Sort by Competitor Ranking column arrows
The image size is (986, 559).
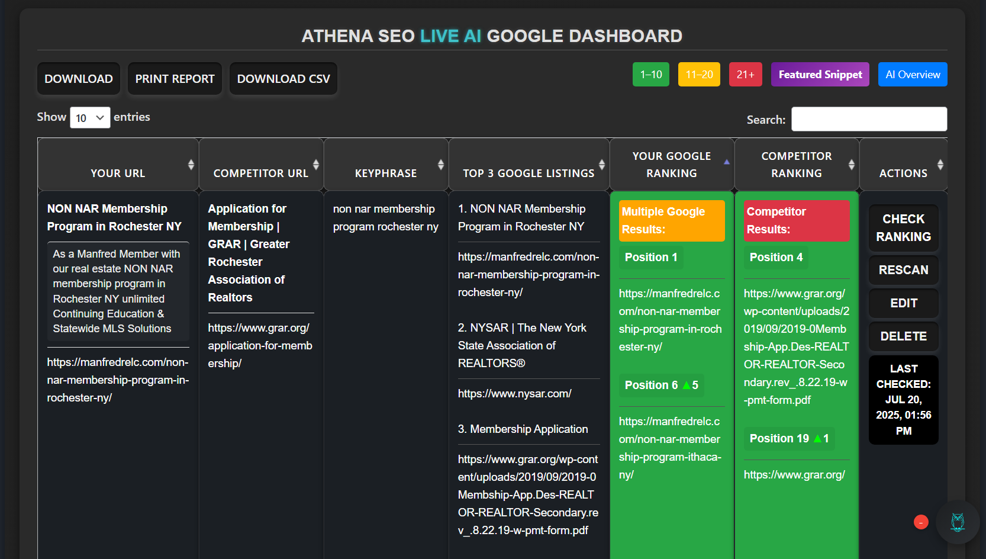tap(852, 165)
